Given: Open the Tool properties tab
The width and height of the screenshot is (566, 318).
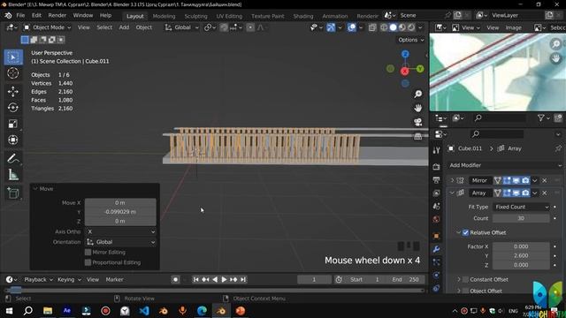Looking at the screenshot, I should click(x=436, y=150).
